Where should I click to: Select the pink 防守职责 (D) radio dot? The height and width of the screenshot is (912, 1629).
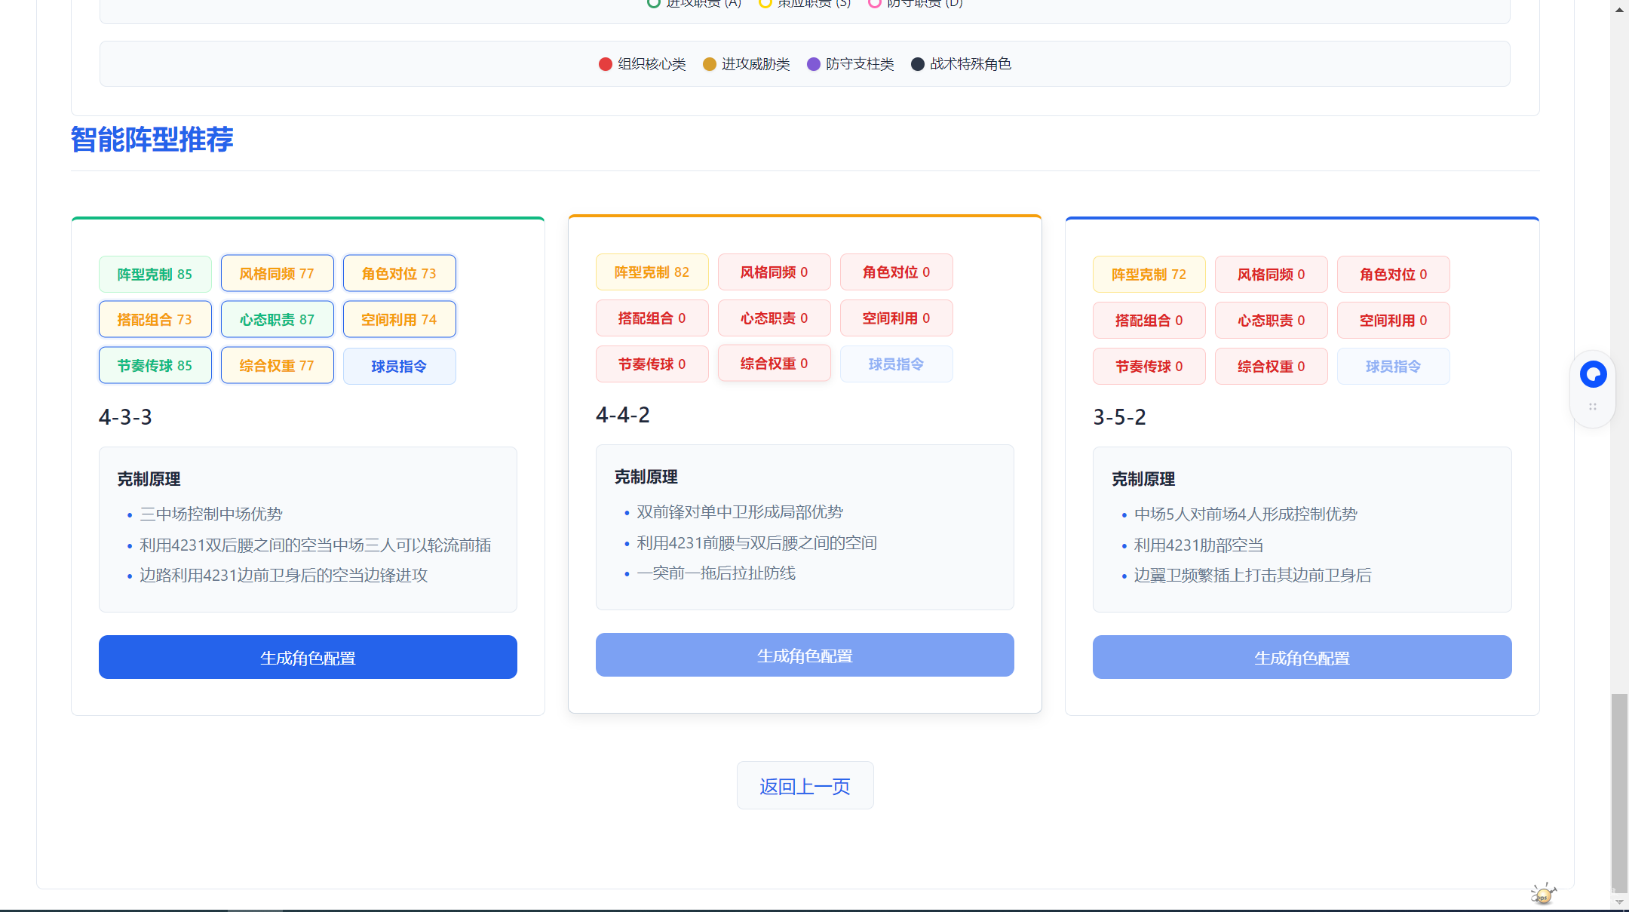(x=875, y=4)
